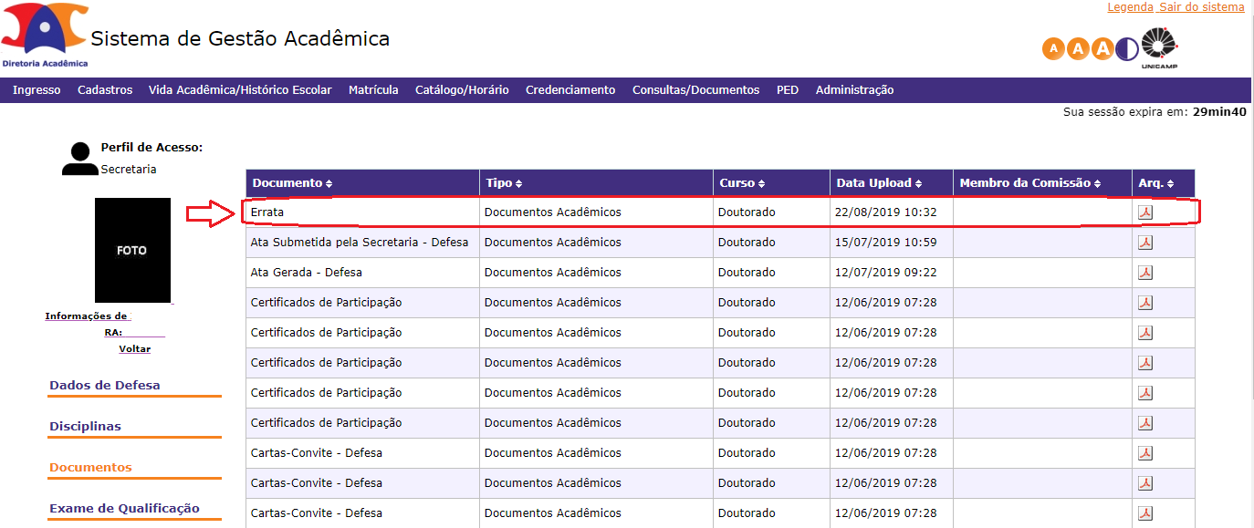Viewport: 1254px width, 528px height.
Task: Click the high contrast half-circle icon
Action: (x=1127, y=48)
